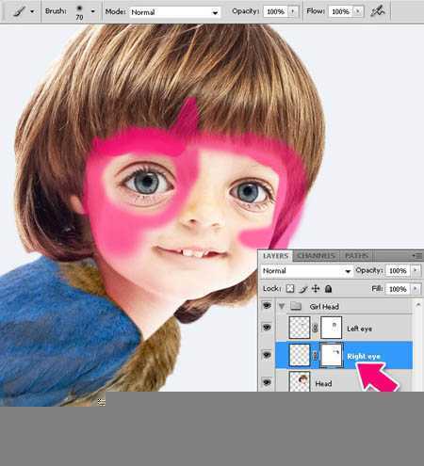Select the Left eye layer name
Image resolution: width=424 pixels, height=466 pixels.
pyautogui.click(x=359, y=329)
